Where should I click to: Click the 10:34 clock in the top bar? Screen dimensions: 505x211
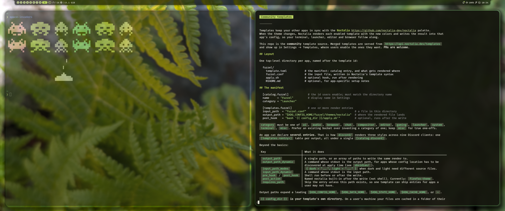(x=485, y=3)
